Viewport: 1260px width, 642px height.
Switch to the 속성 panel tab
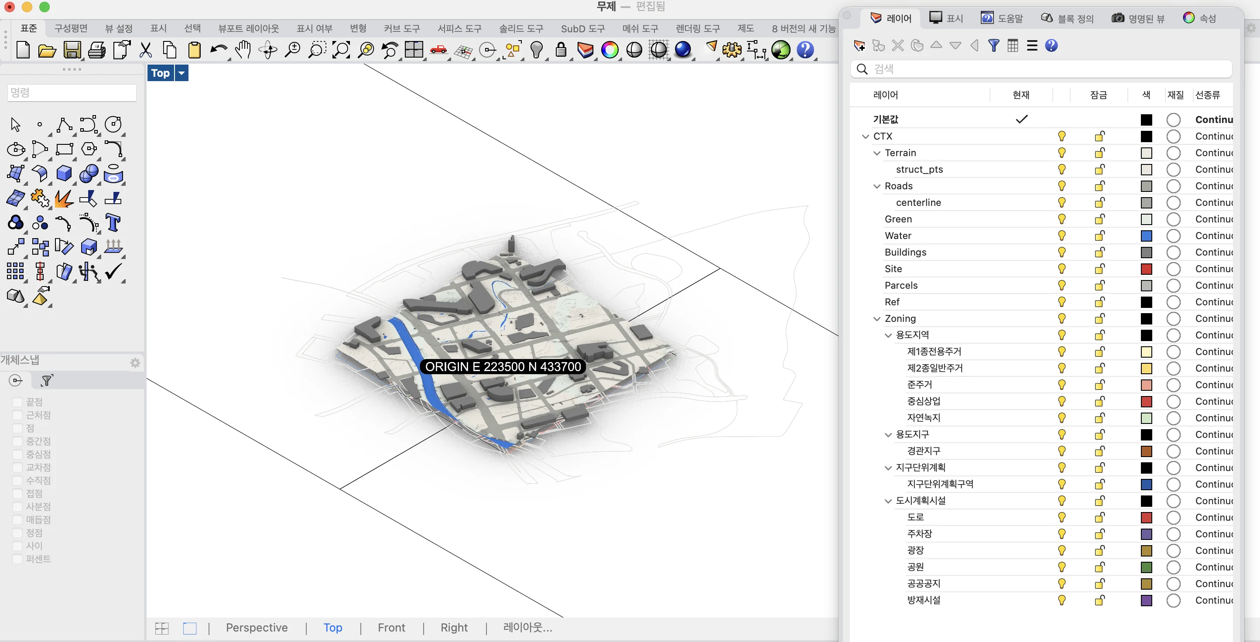(x=1200, y=18)
